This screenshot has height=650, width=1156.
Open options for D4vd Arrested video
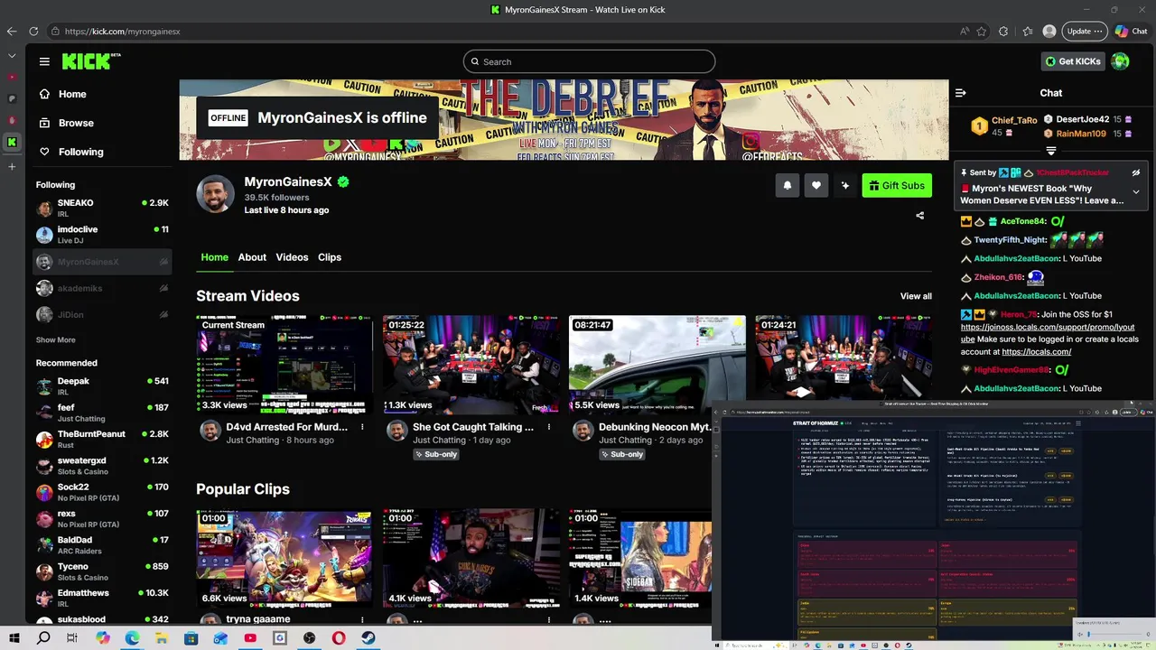coord(362,427)
